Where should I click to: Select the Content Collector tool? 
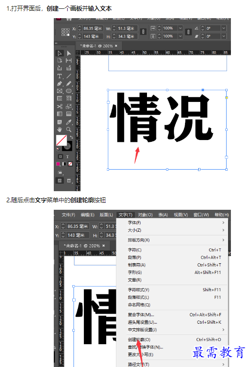click(x=59, y=68)
